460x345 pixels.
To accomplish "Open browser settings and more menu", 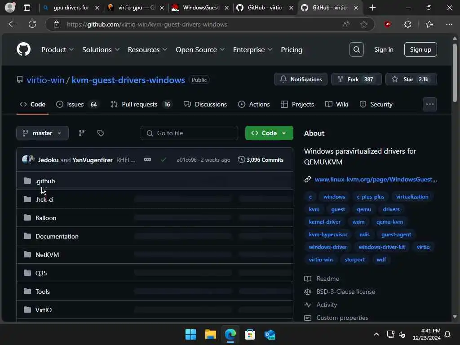I will 449,24.
